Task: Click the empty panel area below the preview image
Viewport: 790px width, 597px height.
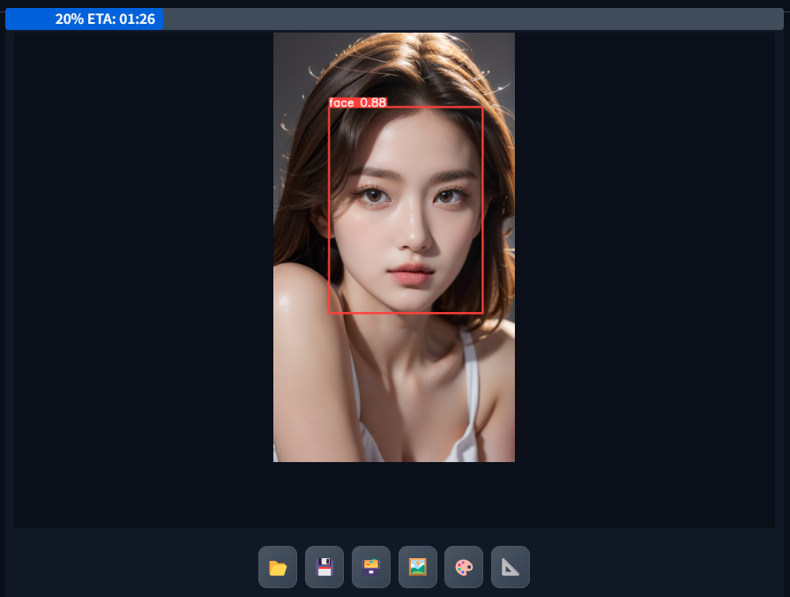Action: [x=394, y=494]
